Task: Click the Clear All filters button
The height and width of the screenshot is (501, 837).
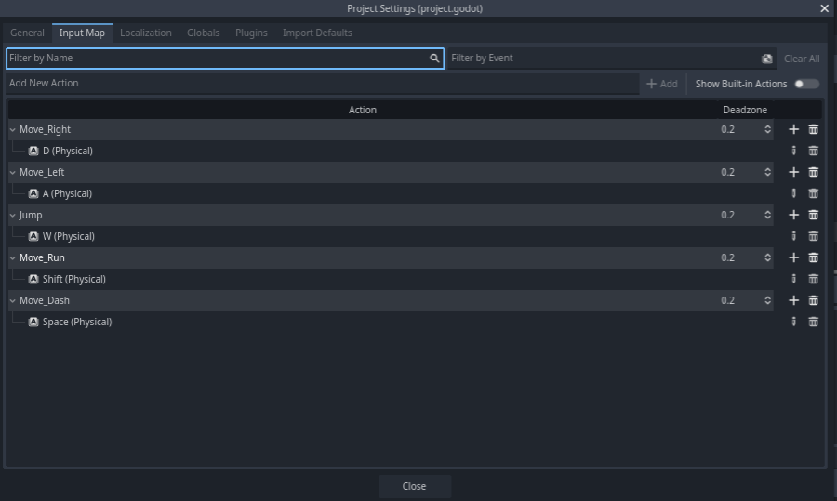Action: point(801,59)
